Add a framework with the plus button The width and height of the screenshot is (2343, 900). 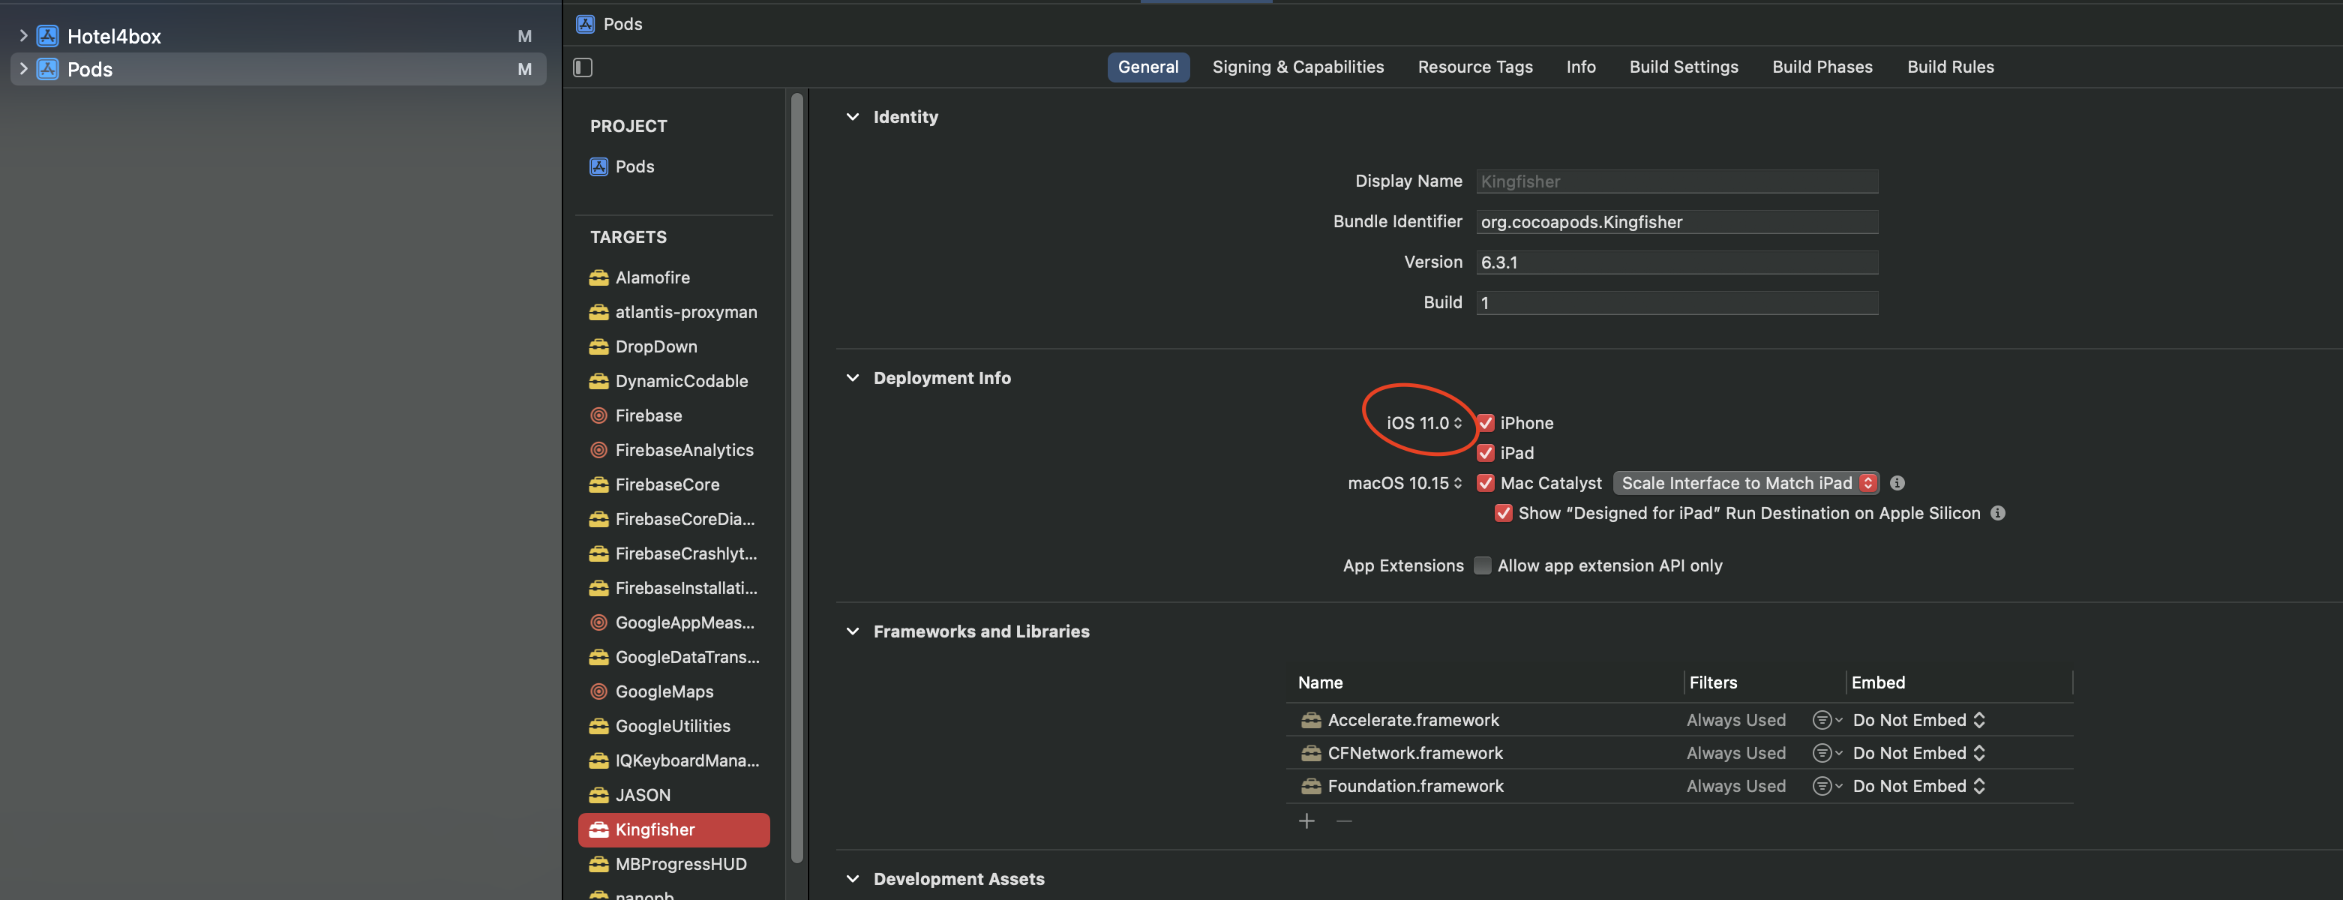tap(1307, 821)
